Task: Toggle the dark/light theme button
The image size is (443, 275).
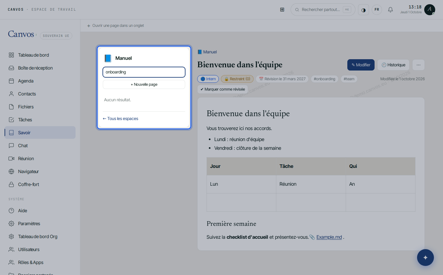Action: pyautogui.click(x=364, y=10)
